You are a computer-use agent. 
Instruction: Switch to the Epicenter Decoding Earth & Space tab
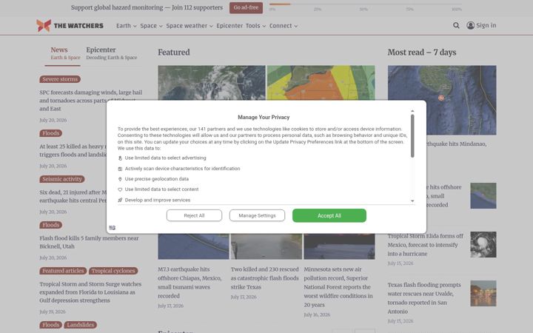click(112, 53)
